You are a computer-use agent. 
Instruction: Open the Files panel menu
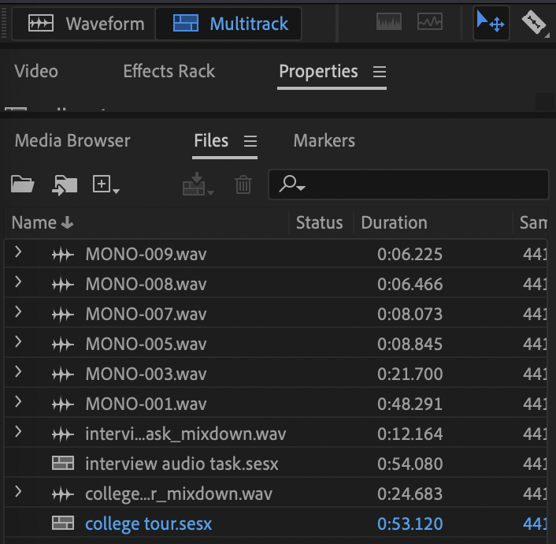tap(250, 141)
